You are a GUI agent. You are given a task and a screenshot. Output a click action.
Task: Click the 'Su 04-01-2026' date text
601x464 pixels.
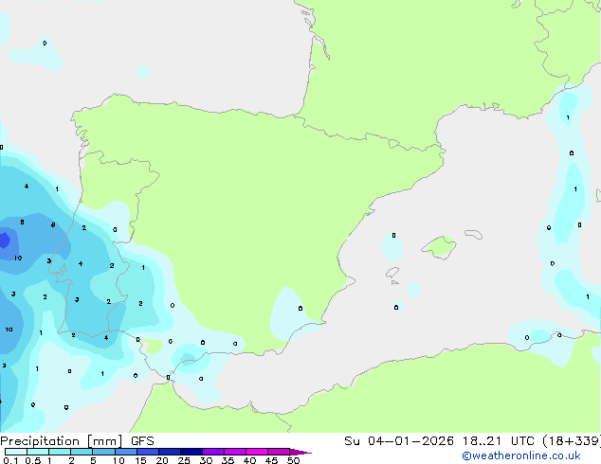(399, 441)
